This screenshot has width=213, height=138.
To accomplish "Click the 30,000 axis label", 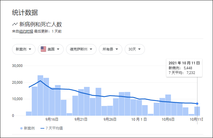I will point(17,66).
